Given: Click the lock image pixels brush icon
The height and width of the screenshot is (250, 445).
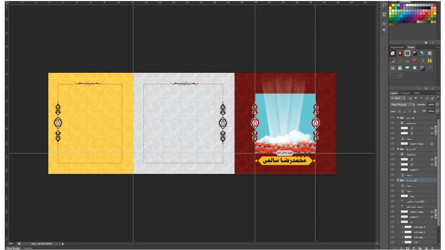Looking at the screenshot, I should (x=405, y=111).
